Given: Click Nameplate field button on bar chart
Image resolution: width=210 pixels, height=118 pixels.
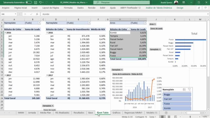Looking at the screenshot, I should click(155, 49).
